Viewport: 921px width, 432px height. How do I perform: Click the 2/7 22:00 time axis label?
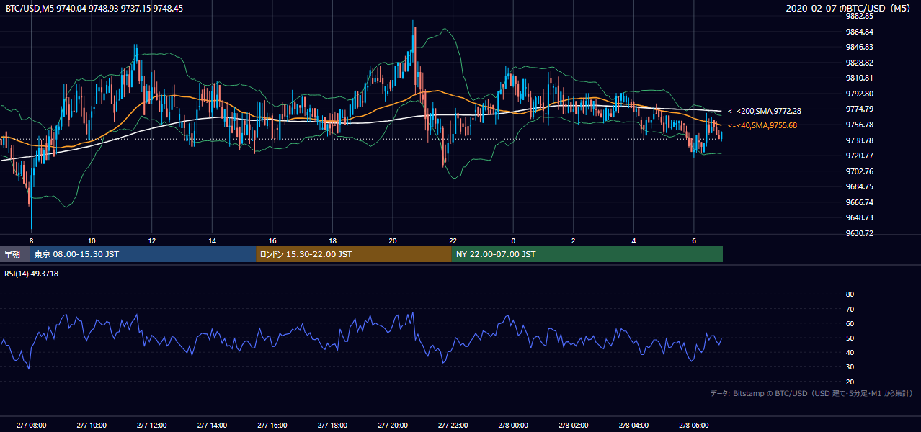(453, 426)
